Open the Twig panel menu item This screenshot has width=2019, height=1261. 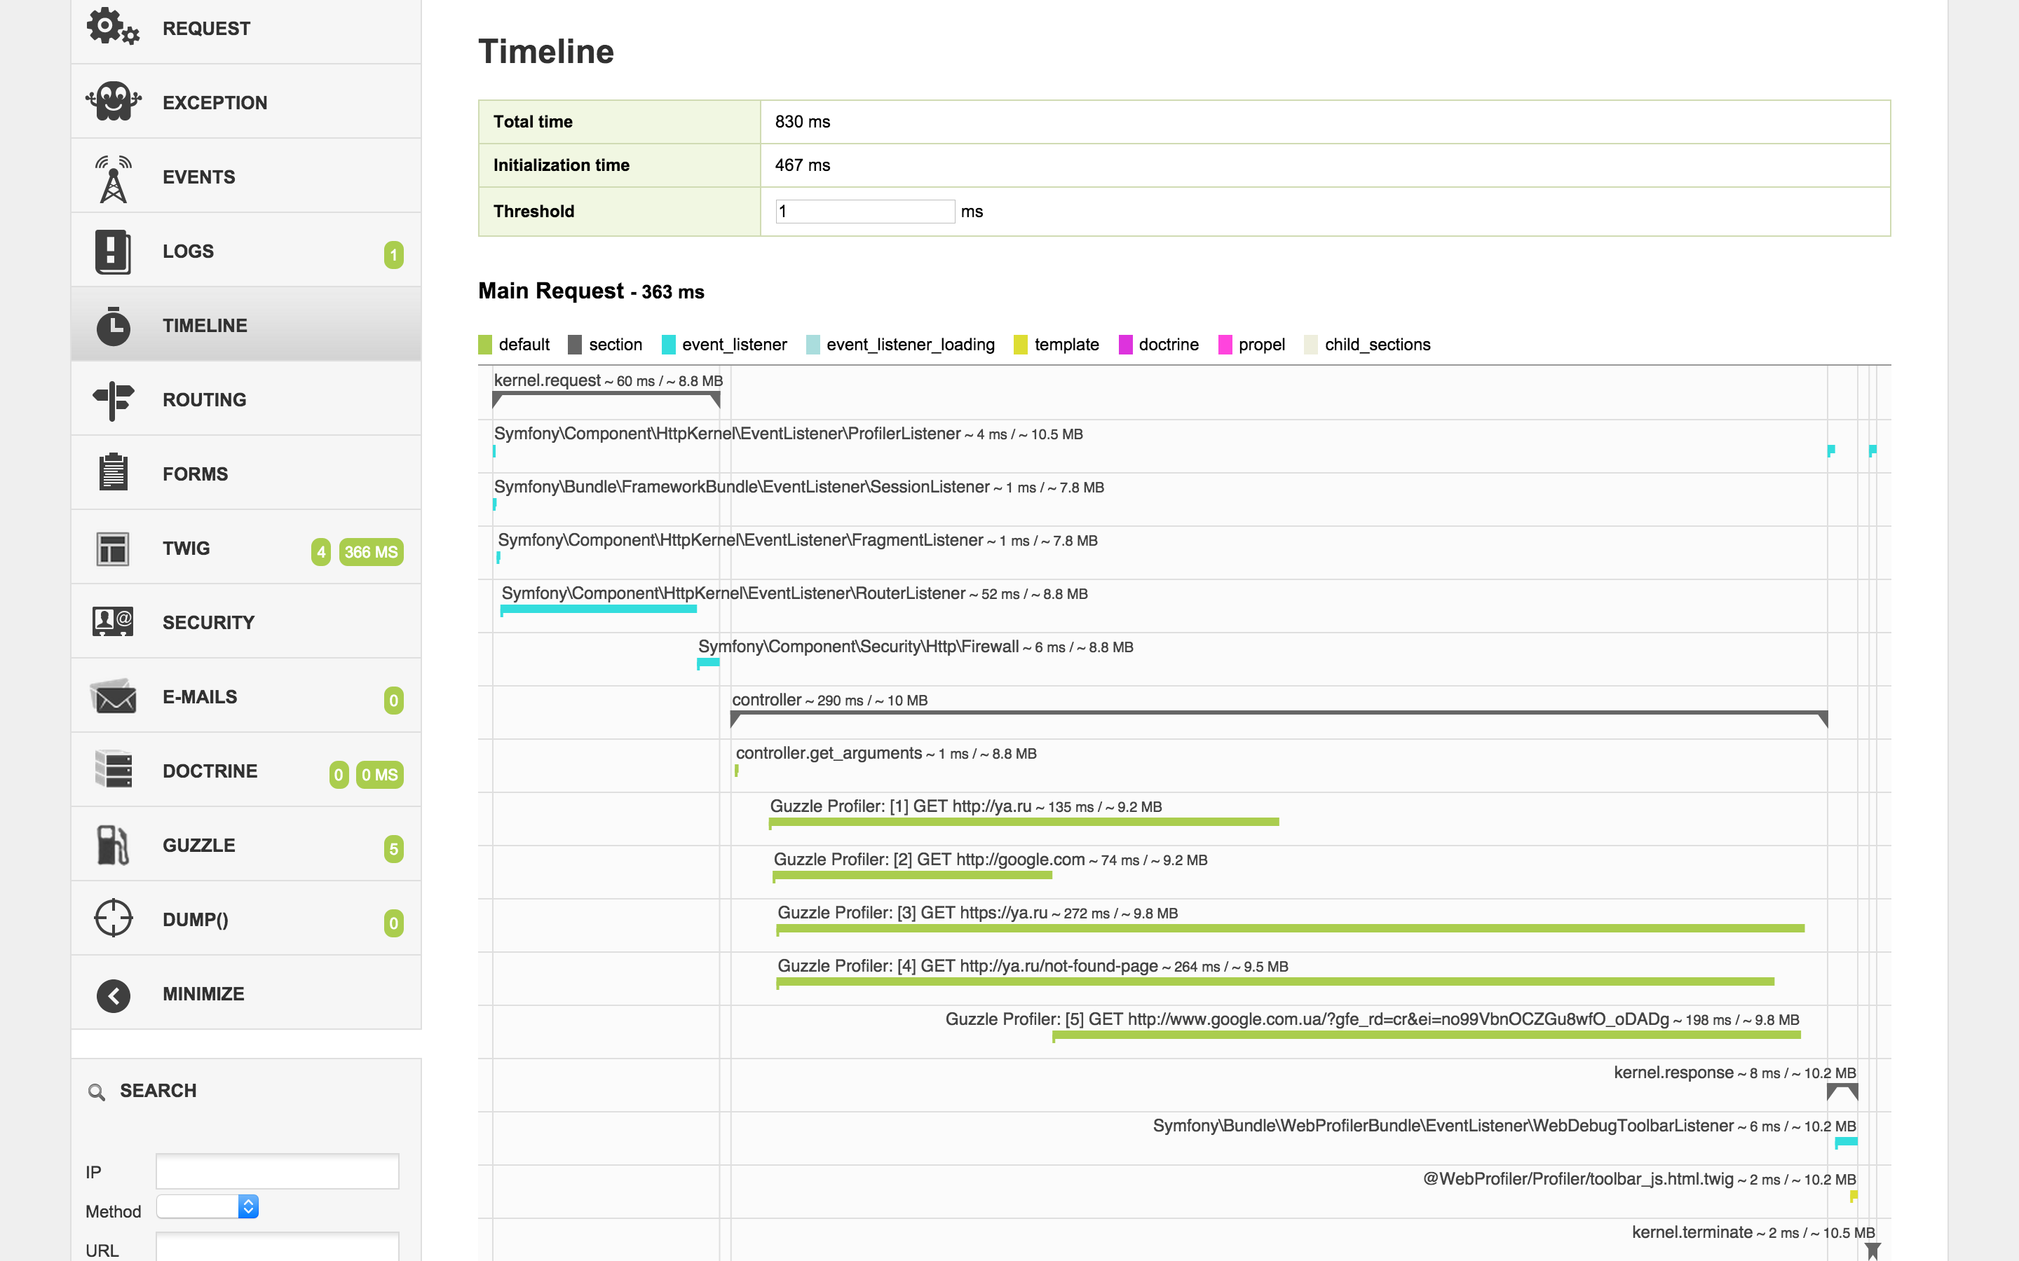(186, 549)
